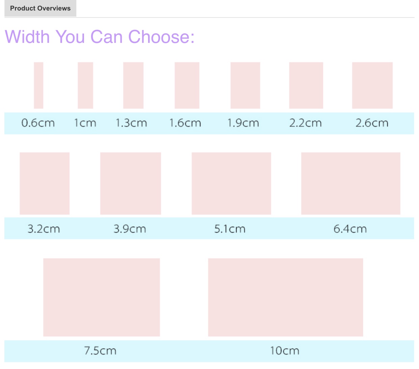Choose the 7.5cm width block
Viewport: 419px width, 369px height.
tap(102, 297)
